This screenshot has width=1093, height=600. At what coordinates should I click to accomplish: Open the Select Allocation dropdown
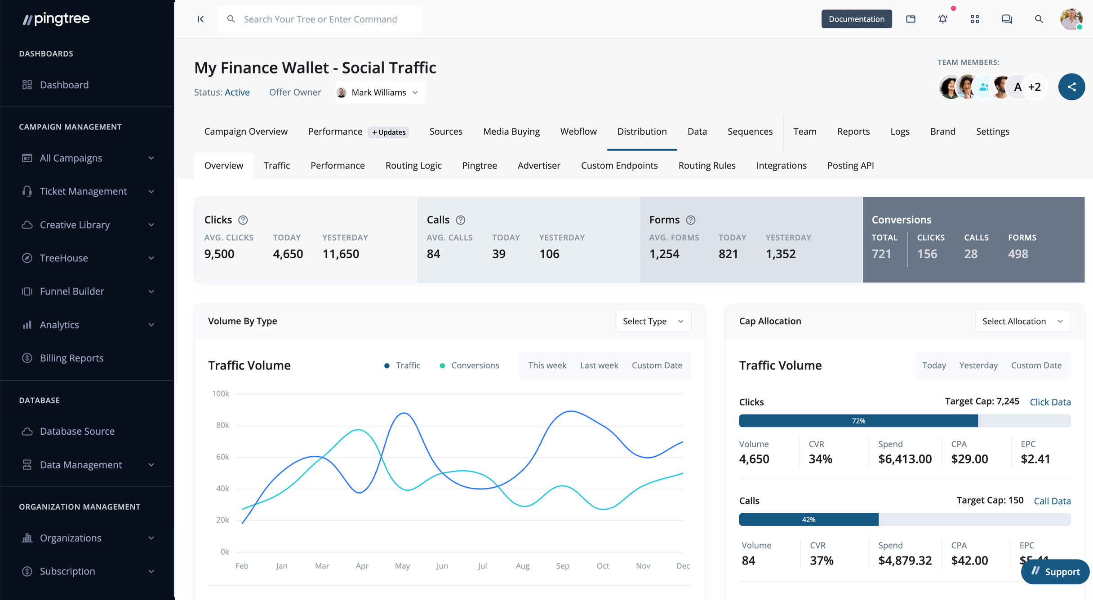click(1022, 321)
